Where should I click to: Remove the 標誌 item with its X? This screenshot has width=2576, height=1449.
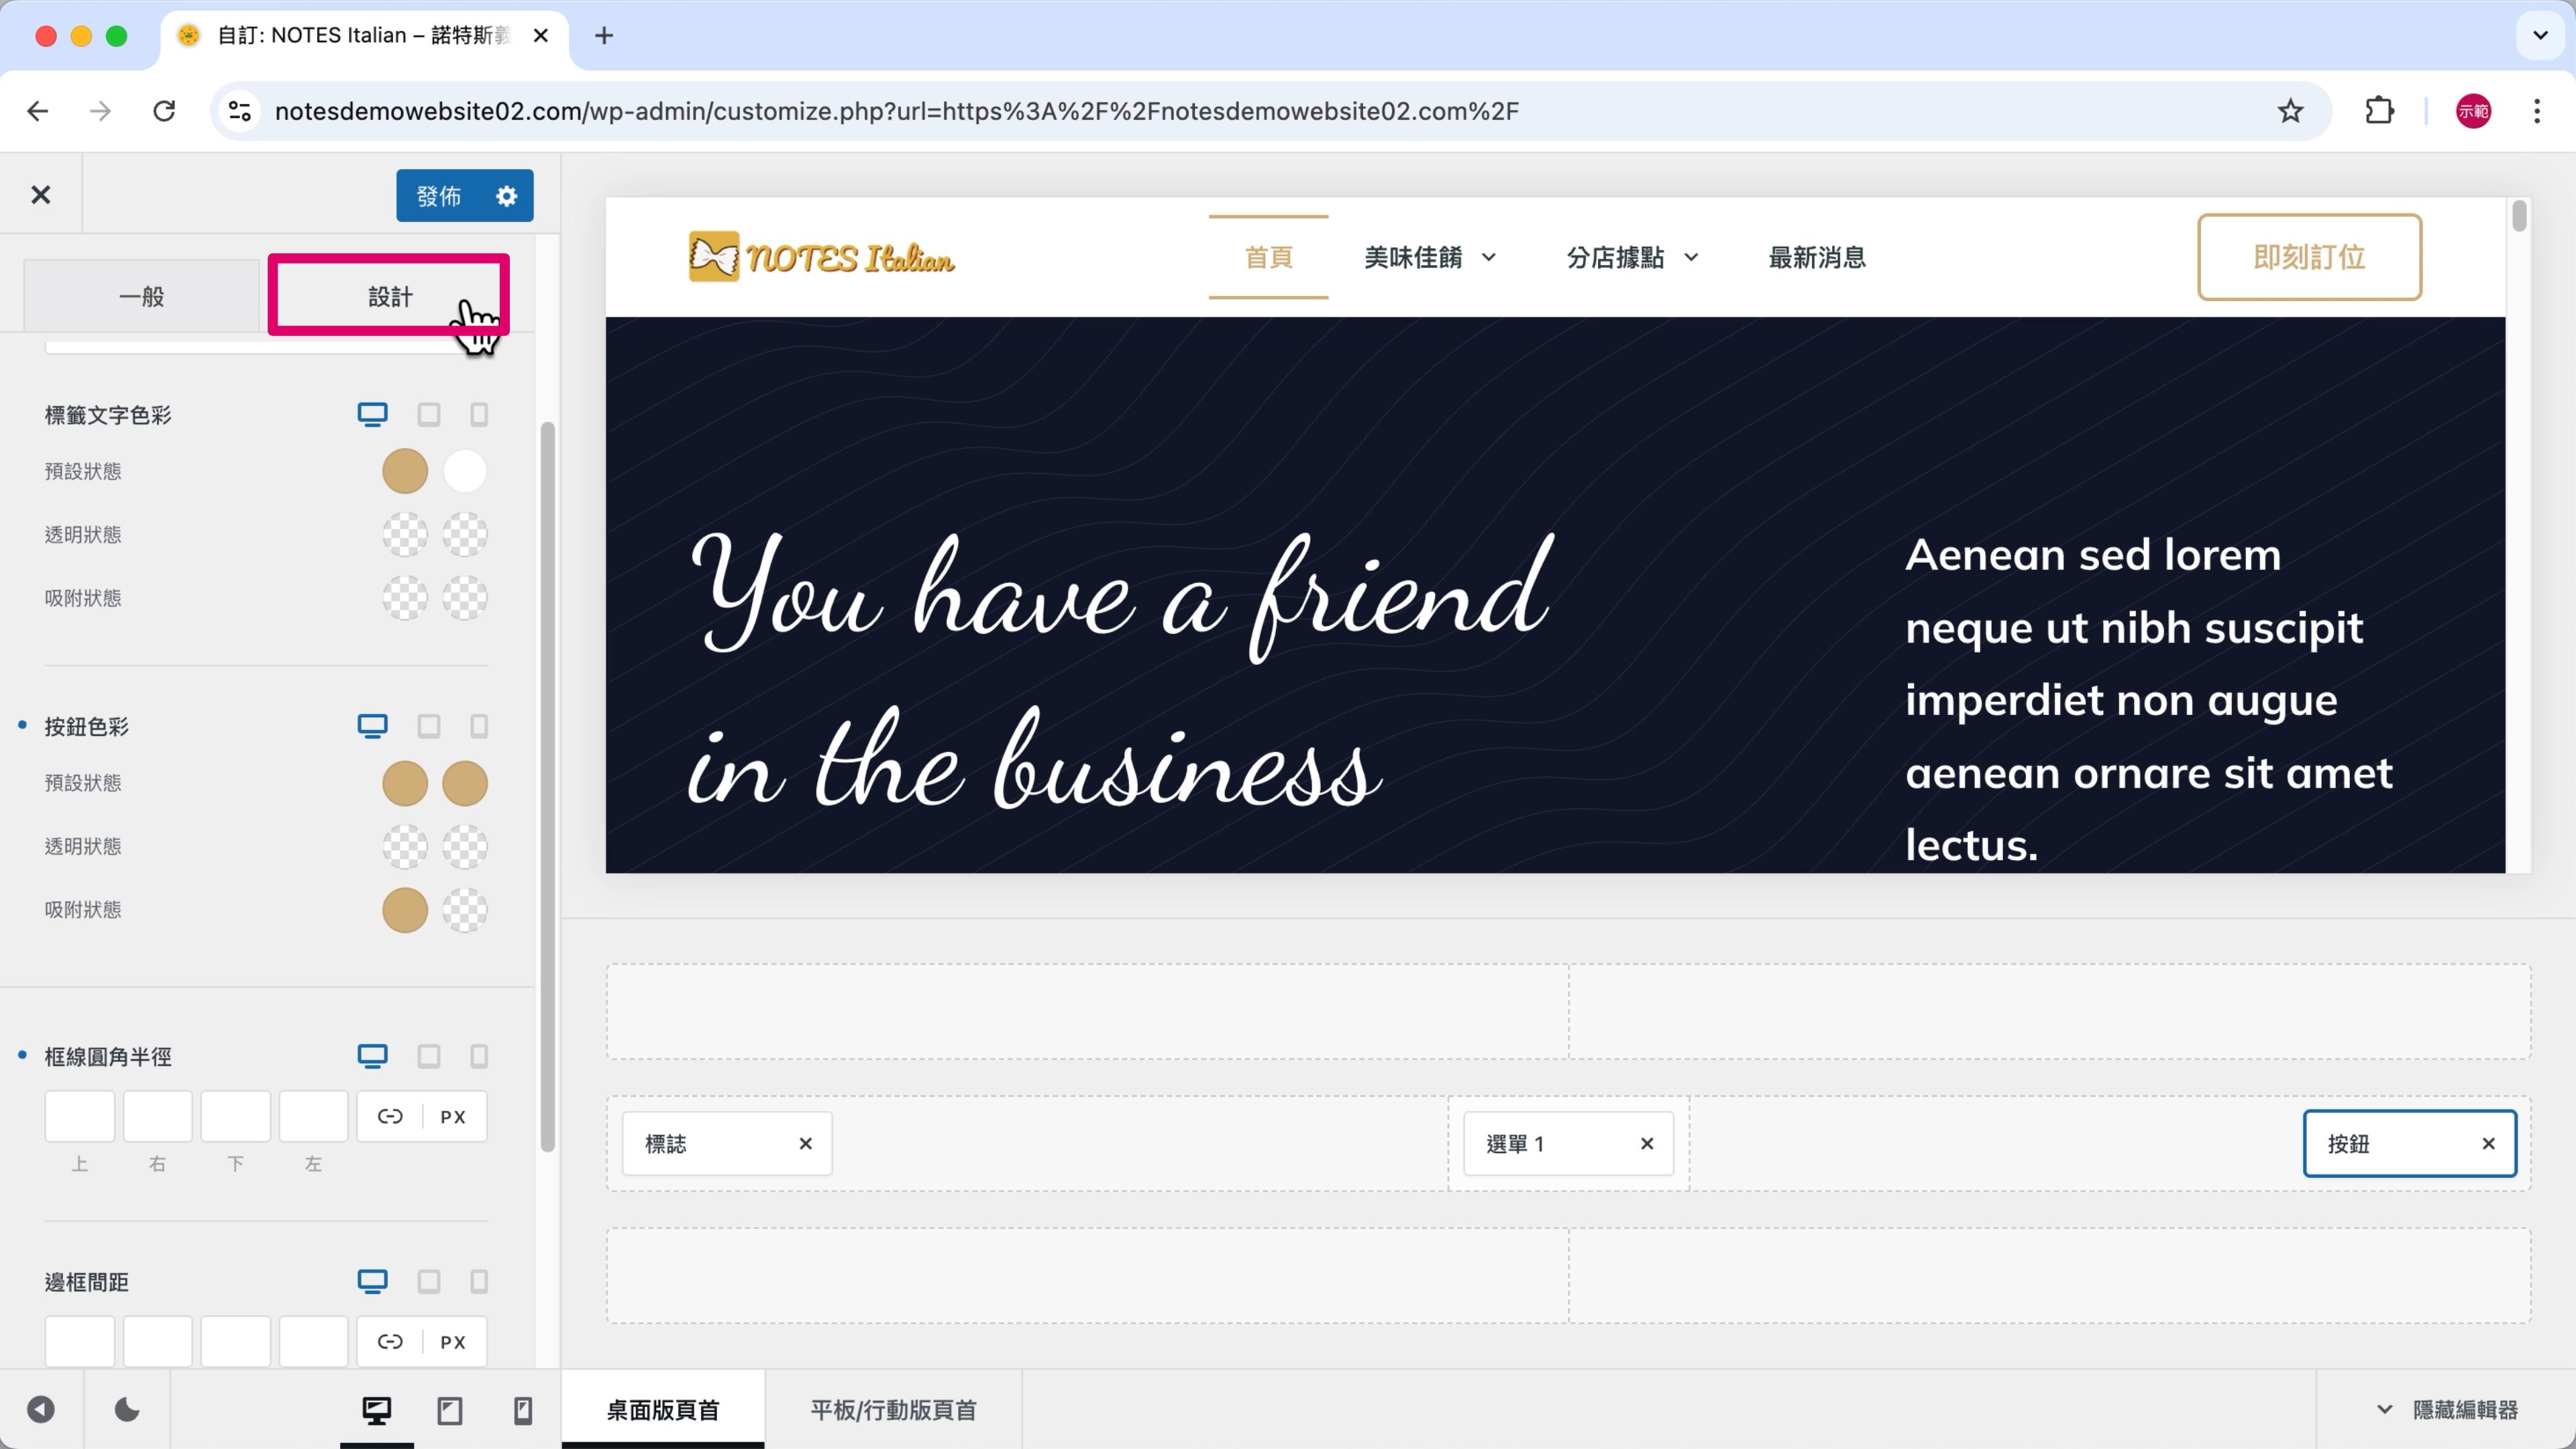point(805,1143)
